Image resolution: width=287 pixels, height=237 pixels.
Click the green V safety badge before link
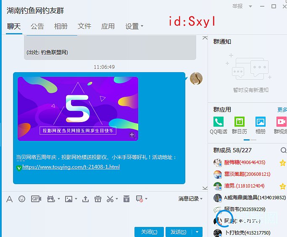point(19,168)
